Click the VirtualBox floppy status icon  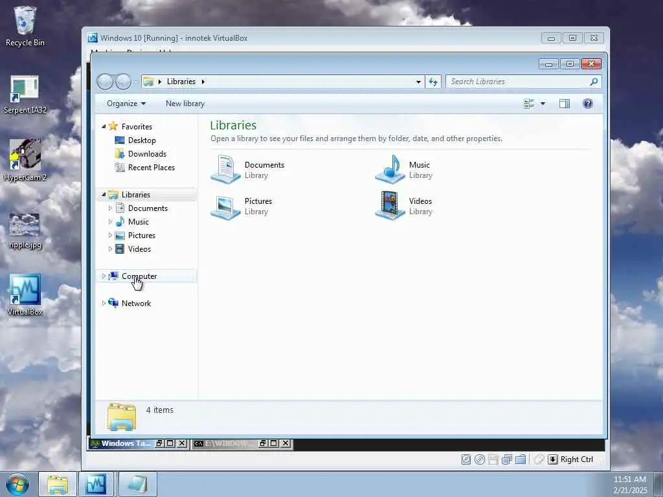(x=493, y=459)
